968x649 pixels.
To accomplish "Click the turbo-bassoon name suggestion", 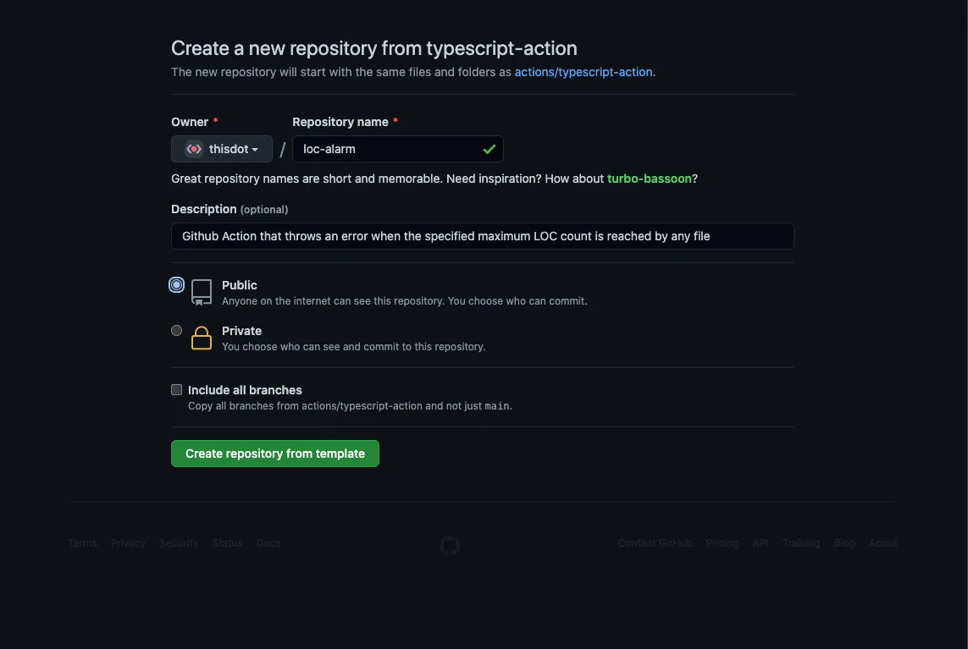I will pos(649,179).
